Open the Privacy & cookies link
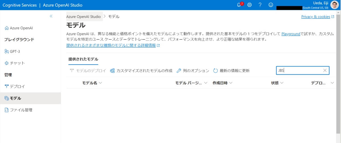The height and width of the screenshot is (143, 341). coord(317,17)
